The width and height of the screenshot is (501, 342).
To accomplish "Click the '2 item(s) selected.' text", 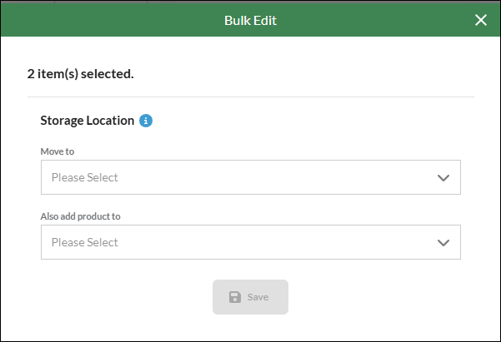I will click(81, 74).
